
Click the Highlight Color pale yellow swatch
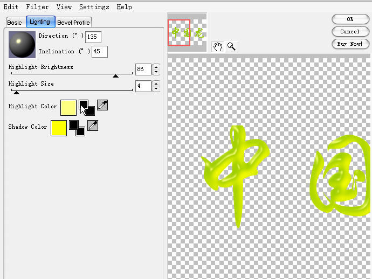point(68,107)
